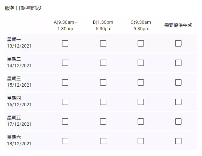Tick 星期六 C) 9.30am-5.30pm checkbox
Viewport: 202px width, 156px height.
tap(141, 141)
